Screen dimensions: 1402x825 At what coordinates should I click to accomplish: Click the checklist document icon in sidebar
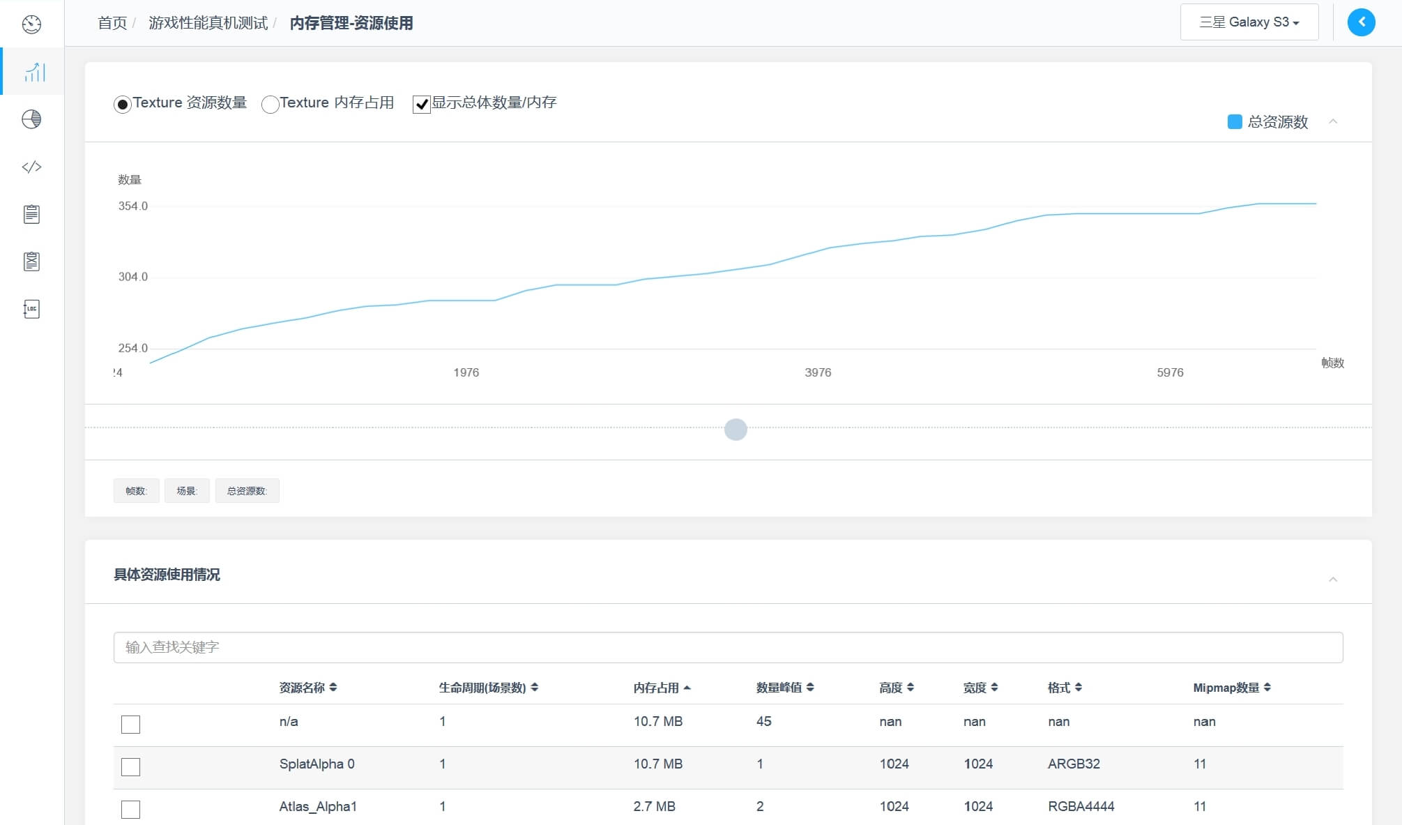click(31, 262)
